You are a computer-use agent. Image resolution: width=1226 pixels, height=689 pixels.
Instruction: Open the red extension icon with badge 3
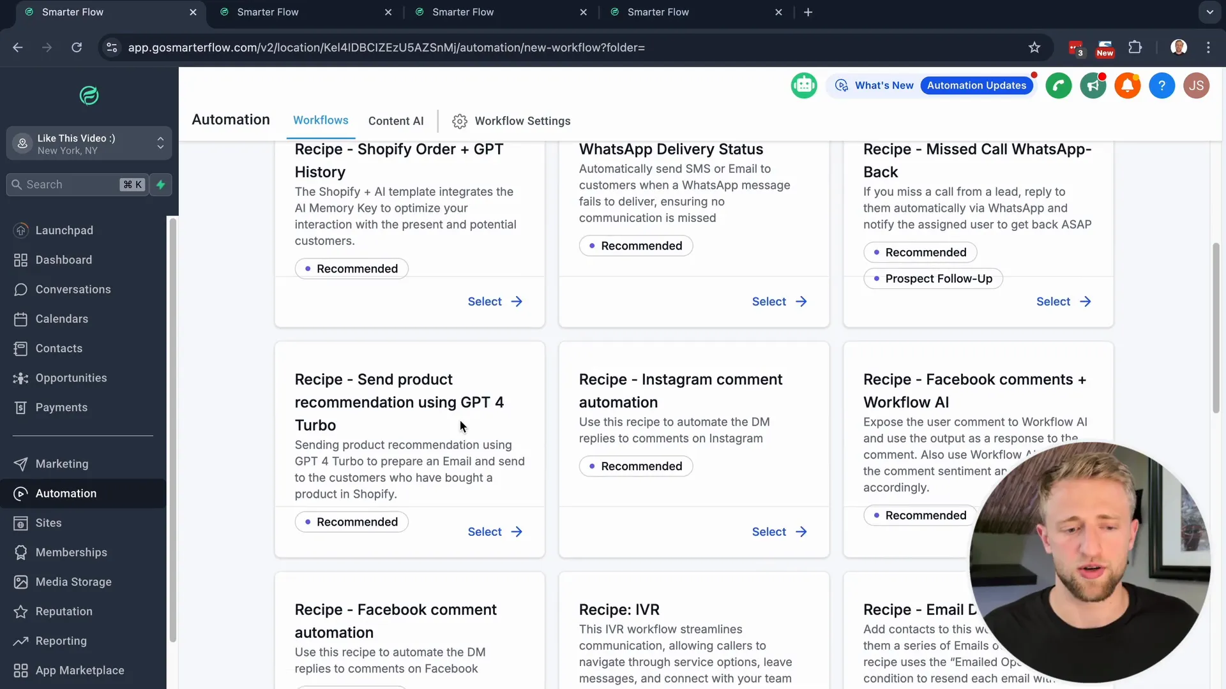click(x=1076, y=48)
